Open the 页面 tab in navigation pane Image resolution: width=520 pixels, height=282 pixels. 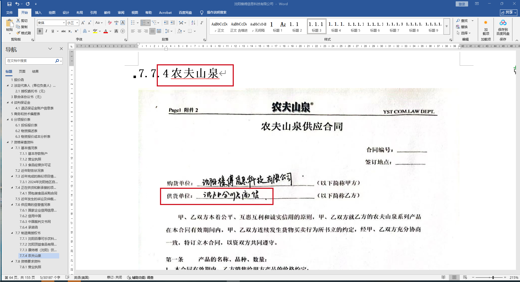click(x=22, y=72)
